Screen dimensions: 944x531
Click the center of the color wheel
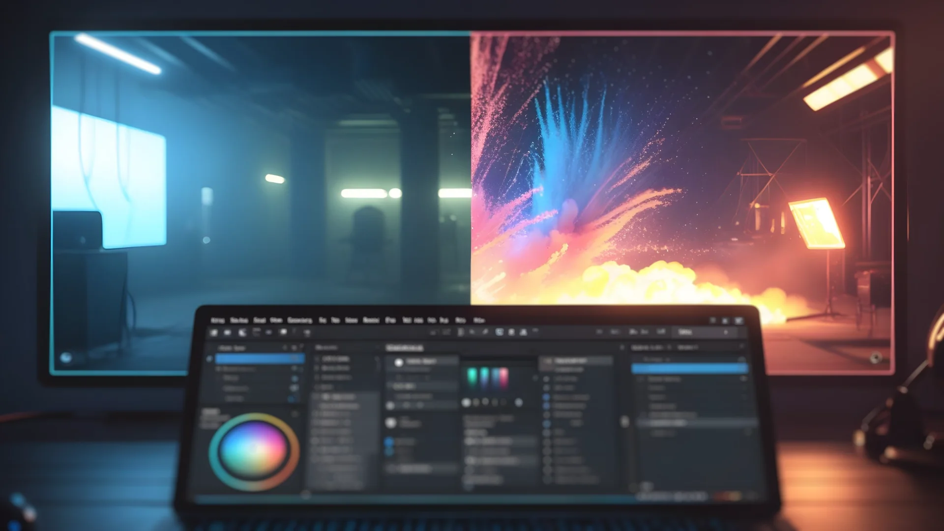(x=254, y=450)
